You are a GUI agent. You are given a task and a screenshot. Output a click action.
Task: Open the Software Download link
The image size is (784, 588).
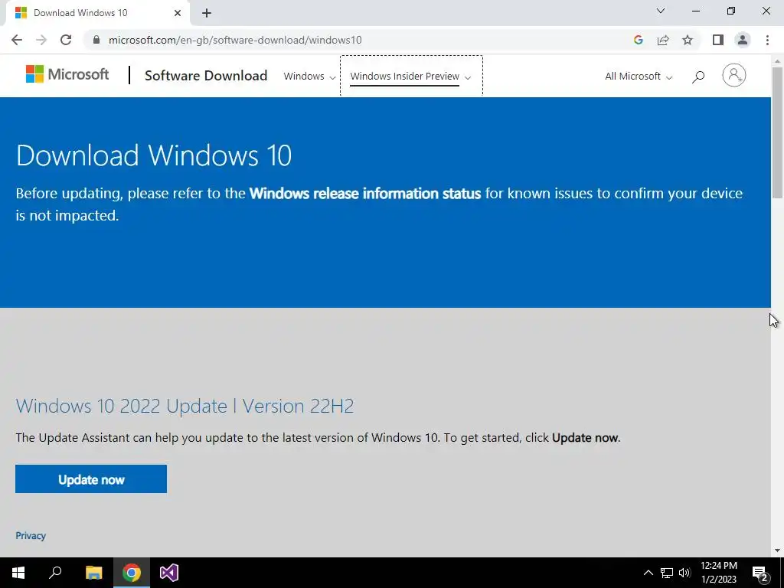(206, 76)
